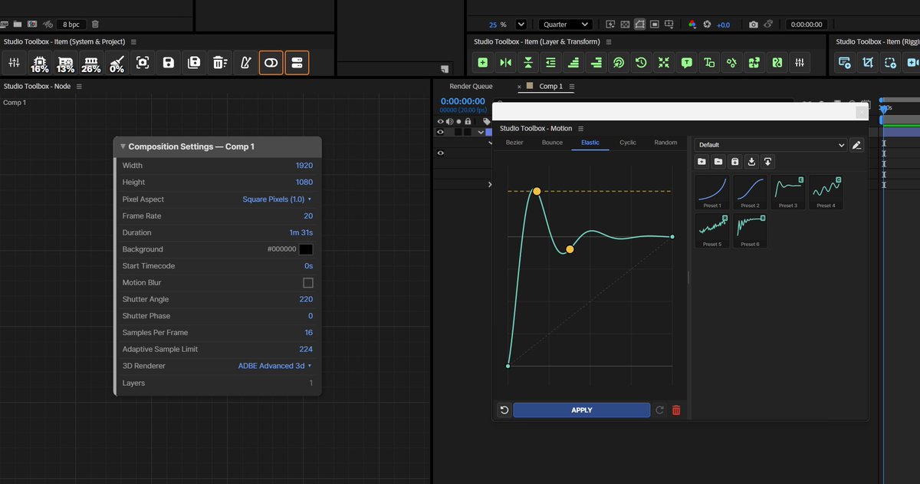Click the incremental save (stacked floppy) icon

pyautogui.click(x=194, y=63)
